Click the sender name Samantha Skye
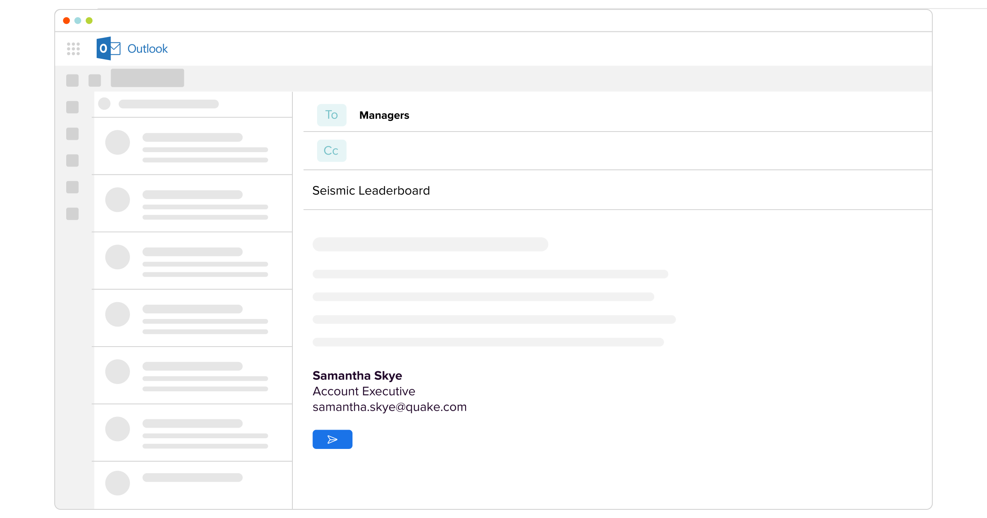This screenshot has width=987, height=518. tap(357, 376)
